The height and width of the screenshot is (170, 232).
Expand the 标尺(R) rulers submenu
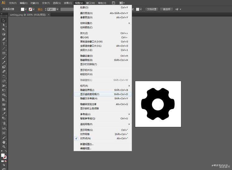[103, 86]
